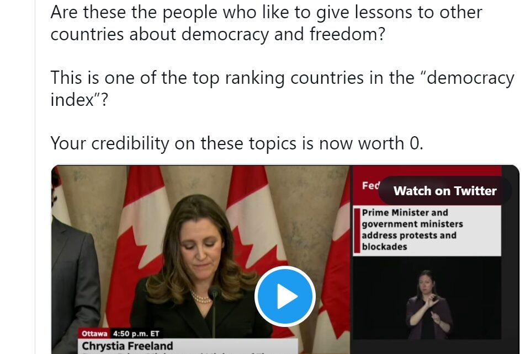
Task: Click the white play triangle icon
Action: tap(287, 296)
